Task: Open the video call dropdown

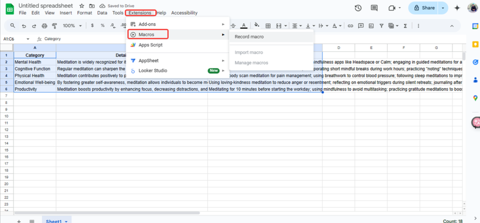Action: (400, 8)
